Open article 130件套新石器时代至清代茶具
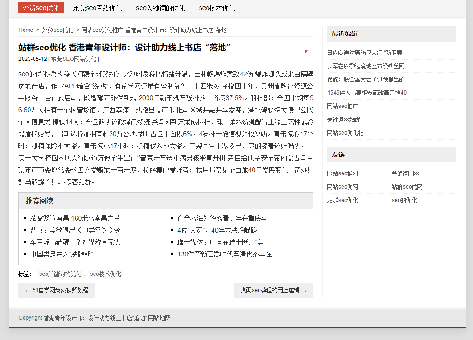This screenshot has width=473, height=340. pos(225,254)
